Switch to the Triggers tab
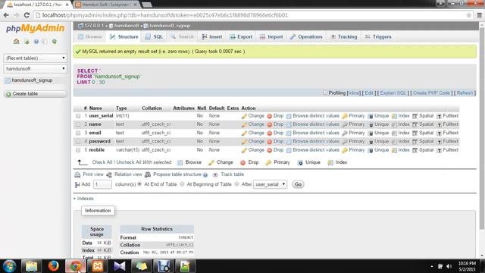This screenshot has height=273, width=485. click(x=378, y=37)
